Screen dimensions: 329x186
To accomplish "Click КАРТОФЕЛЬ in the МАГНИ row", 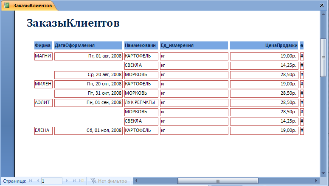I will pos(141,56).
